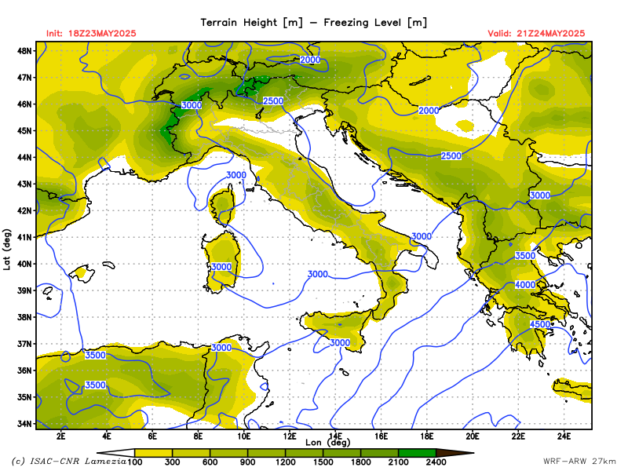Click the 3000 contour label south of Sicily
This screenshot has height=471, width=628.
pyautogui.click(x=340, y=343)
